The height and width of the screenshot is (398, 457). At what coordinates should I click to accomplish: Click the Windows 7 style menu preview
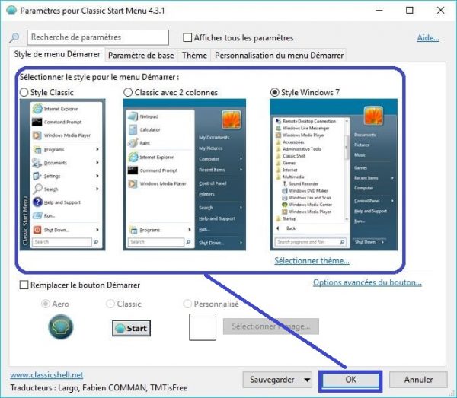tap(334, 175)
